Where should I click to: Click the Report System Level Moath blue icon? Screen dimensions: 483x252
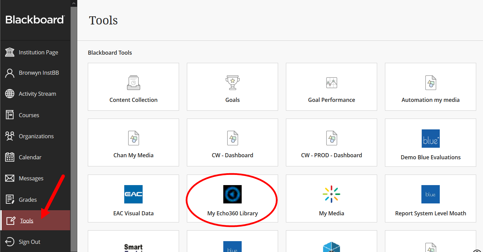click(431, 194)
